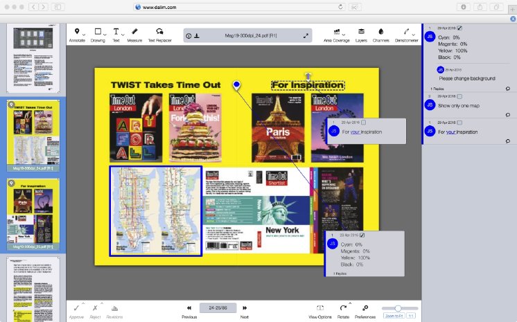Image resolution: width=517 pixels, height=322 pixels.
Task: Expand viewer to fullscreen arrow icon
Action: click(306, 35)
